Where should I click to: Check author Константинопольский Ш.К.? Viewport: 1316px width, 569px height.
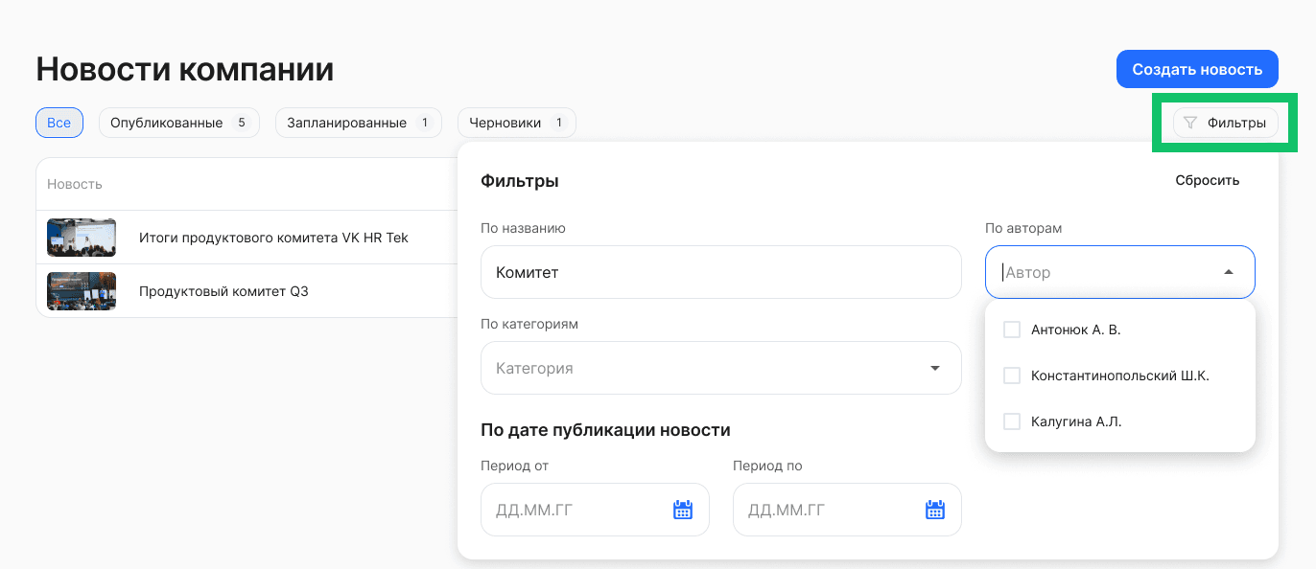tap(1012, 375)
